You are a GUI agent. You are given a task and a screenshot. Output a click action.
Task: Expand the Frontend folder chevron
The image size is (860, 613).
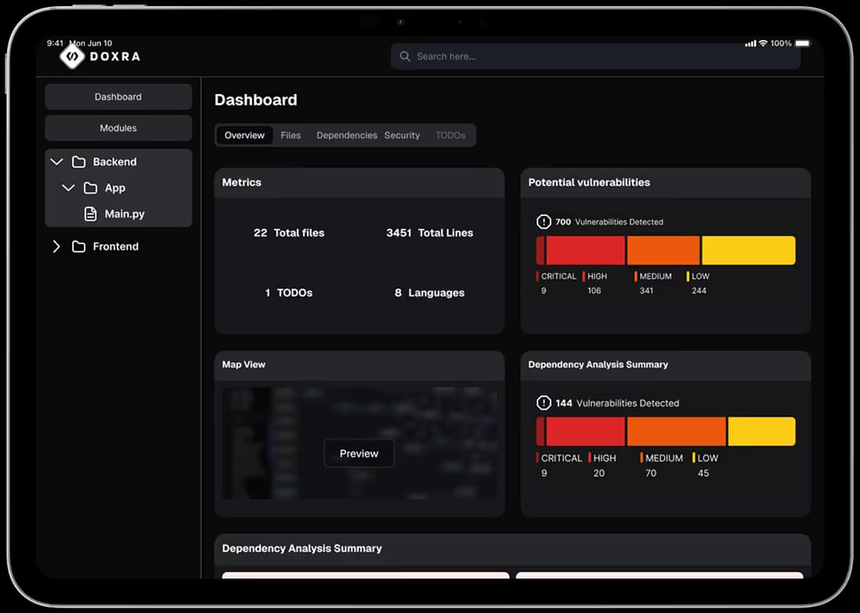pyautogui.click(x=56, y=247)
